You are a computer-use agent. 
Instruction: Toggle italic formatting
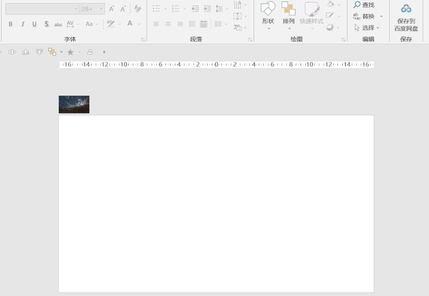tap(23, 24)
